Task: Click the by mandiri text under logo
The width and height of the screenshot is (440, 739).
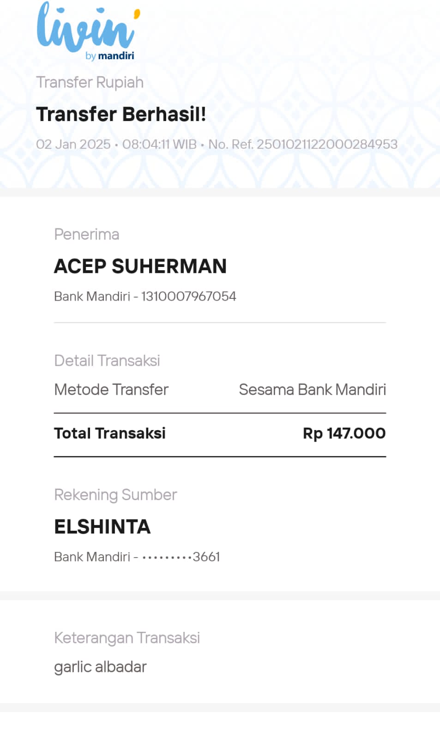Action: click(110, 56)
